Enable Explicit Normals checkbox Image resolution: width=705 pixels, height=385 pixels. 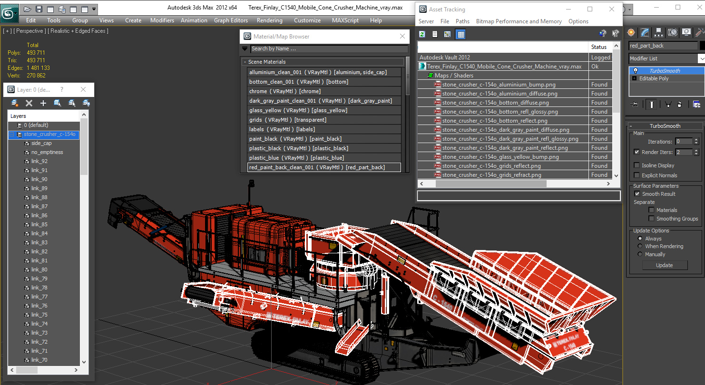point(637,175)
